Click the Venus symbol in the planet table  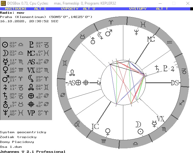pos(5,70)
